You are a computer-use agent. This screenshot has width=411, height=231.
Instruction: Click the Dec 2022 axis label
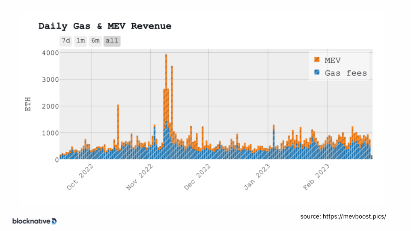197,177
